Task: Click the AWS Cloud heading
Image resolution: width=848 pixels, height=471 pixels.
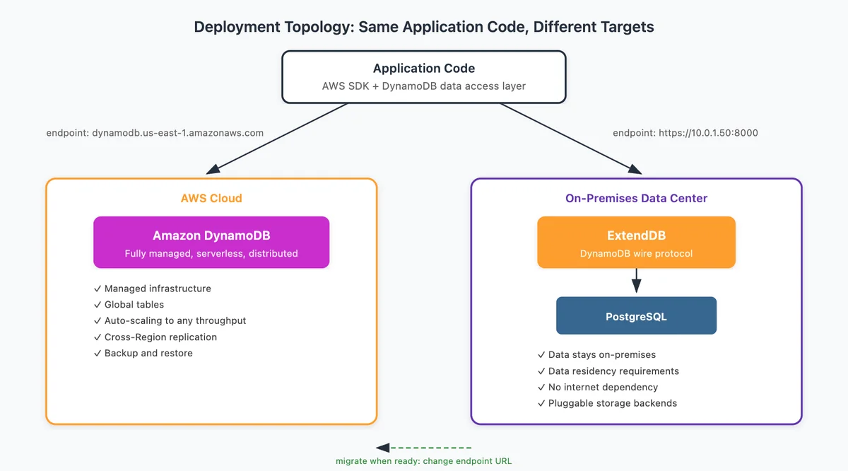Action: pos(211,198)
